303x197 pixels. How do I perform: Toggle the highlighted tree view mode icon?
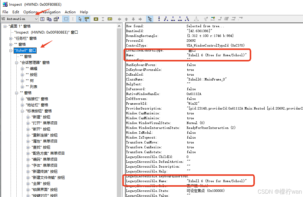click(x=150, y=19)
